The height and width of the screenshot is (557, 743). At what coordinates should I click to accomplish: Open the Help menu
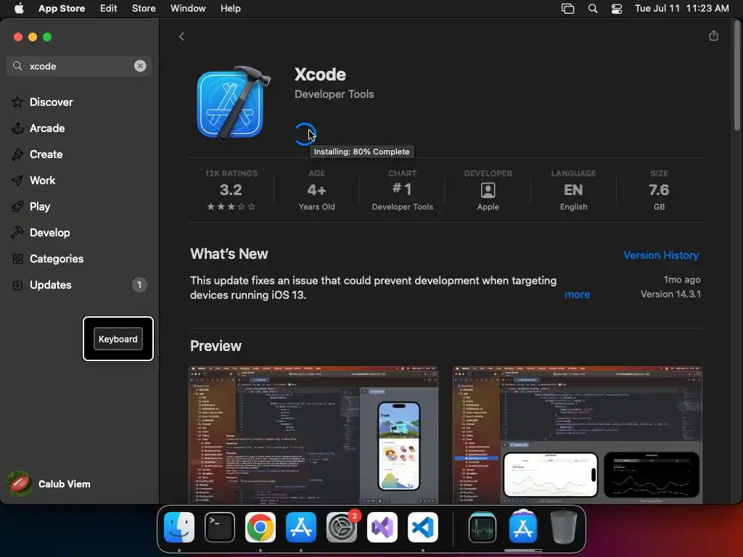230,8
